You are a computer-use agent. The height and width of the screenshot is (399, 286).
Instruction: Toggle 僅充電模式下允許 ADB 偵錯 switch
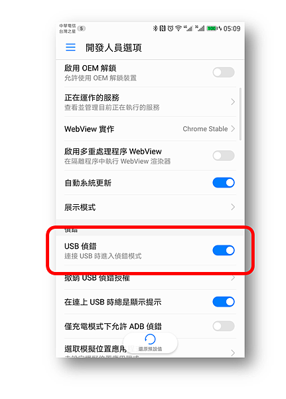224,327
